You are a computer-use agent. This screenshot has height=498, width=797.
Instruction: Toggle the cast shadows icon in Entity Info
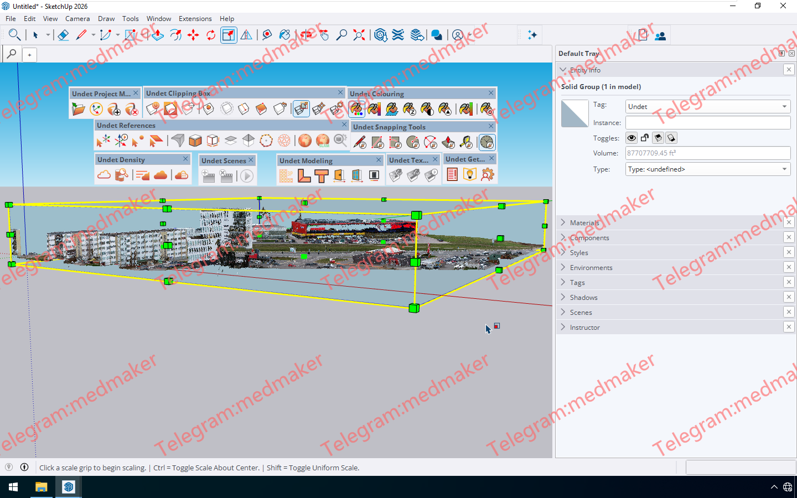pyautogui.click(x=671, y=138)
